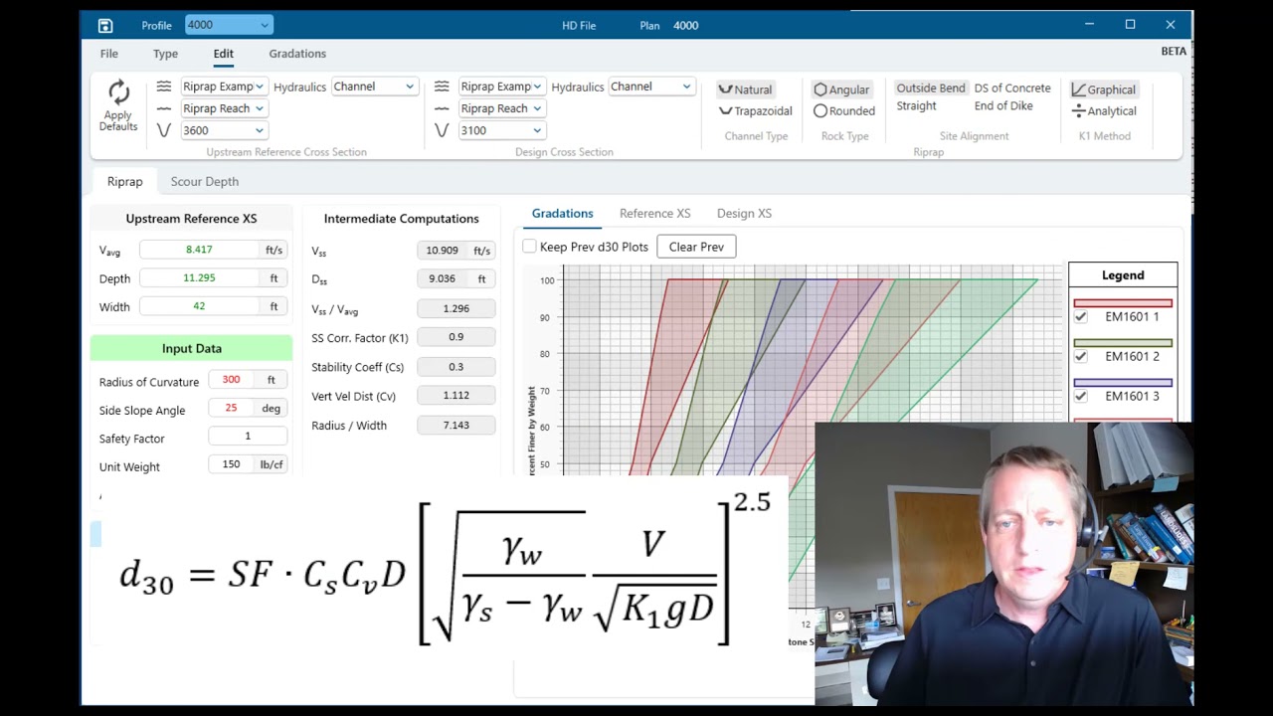This screenshot has width=1273, height=716.
Task: Click Safety Factor field 1
Action: point(248,436)
